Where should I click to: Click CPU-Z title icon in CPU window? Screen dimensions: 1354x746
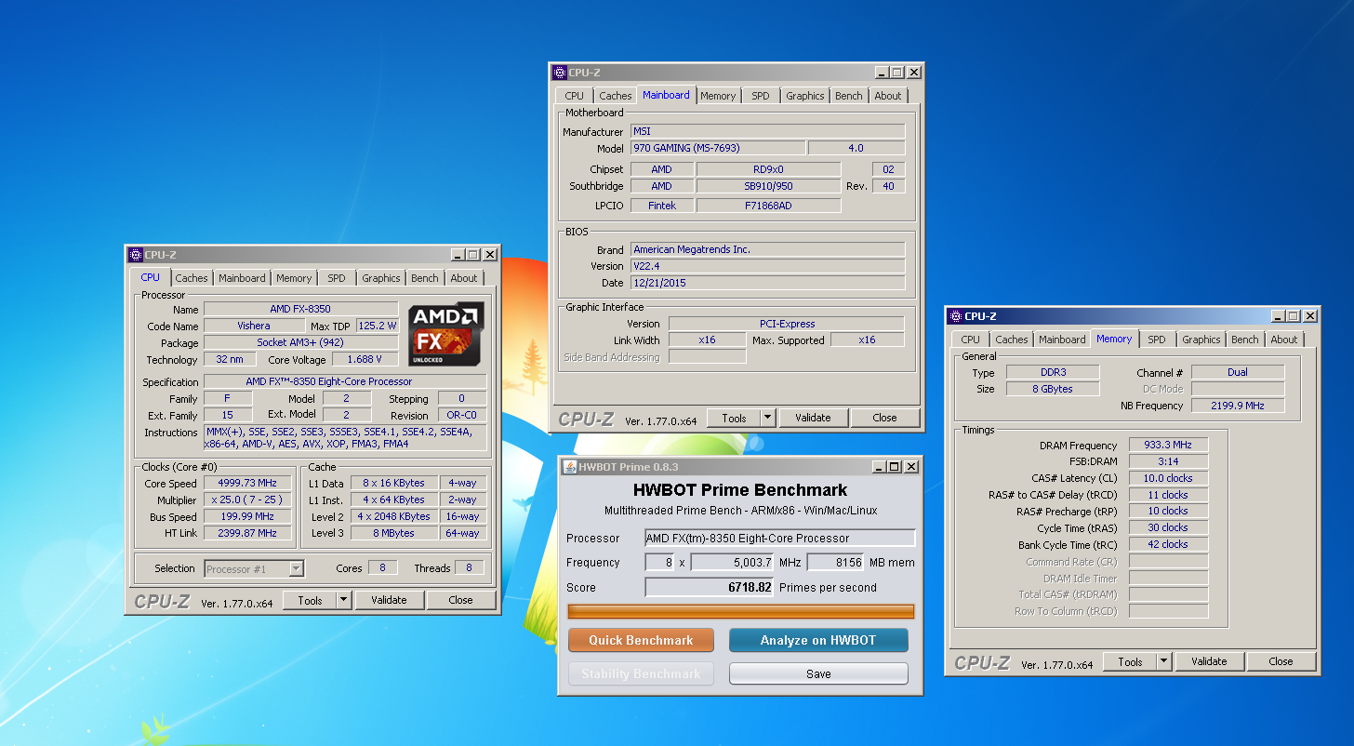(136, 255)
